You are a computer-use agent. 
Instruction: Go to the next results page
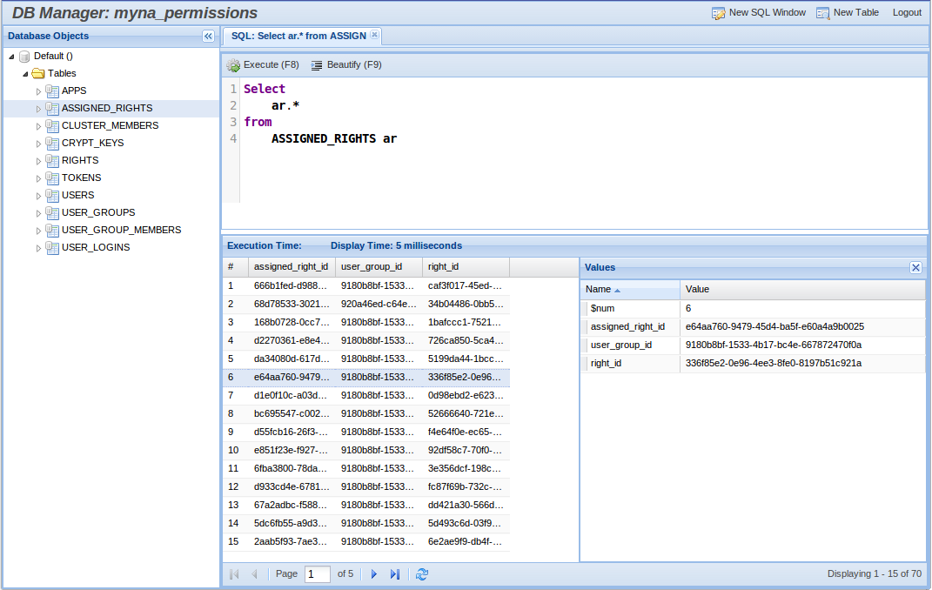(373, 574)
